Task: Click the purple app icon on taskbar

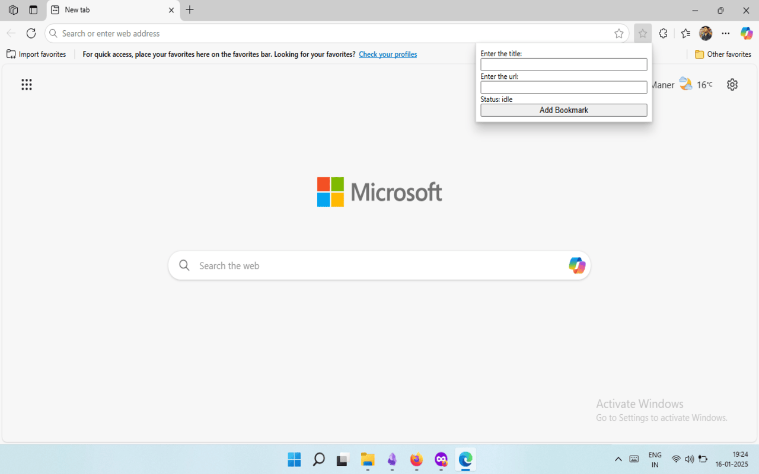Action: 392,459
